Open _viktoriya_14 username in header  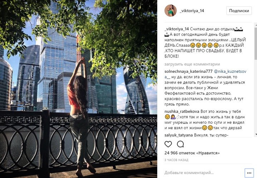(192, 11)
